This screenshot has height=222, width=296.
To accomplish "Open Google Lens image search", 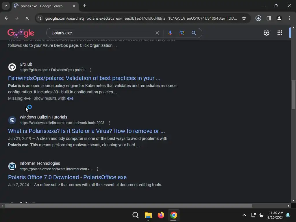I will (182, 33).
